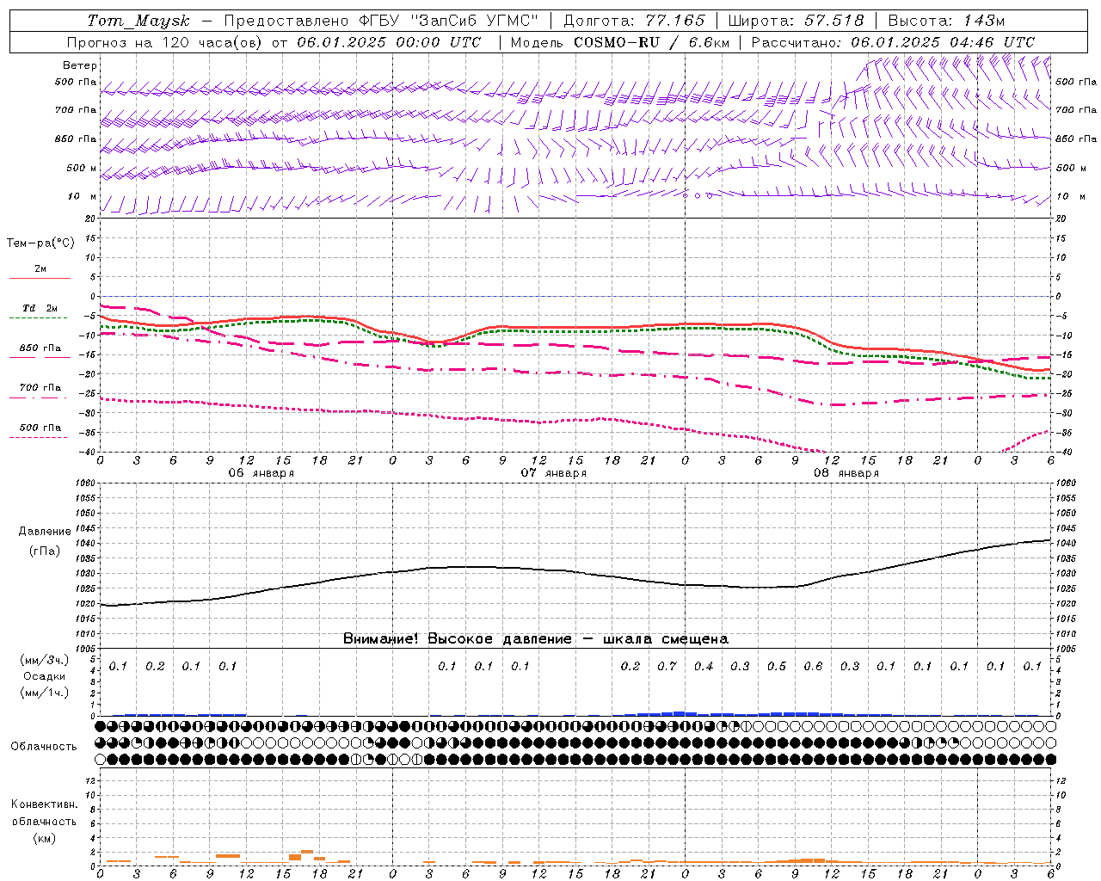Click the Тем-ра(°C) axis title
This screenshot has height=881, width=1101.
point(40,243)
